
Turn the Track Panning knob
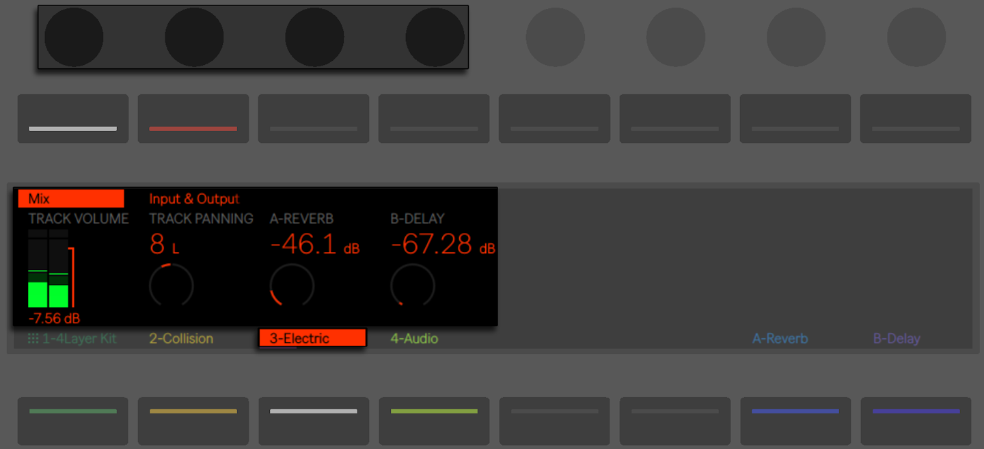tap(171, 286)
